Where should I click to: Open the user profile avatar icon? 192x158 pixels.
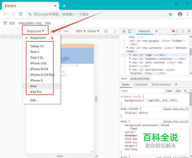(180, 14)
